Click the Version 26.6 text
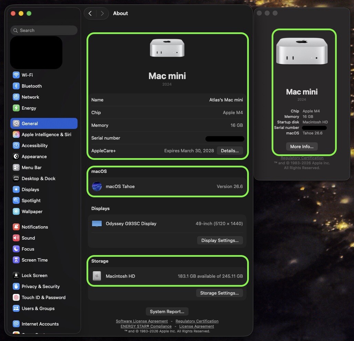Screen dimensions: 354x341 click(x=230, y=186)
